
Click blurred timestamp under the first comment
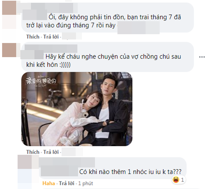pos(72,36)
